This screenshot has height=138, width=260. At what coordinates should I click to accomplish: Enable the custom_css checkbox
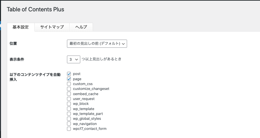[69, 84]
